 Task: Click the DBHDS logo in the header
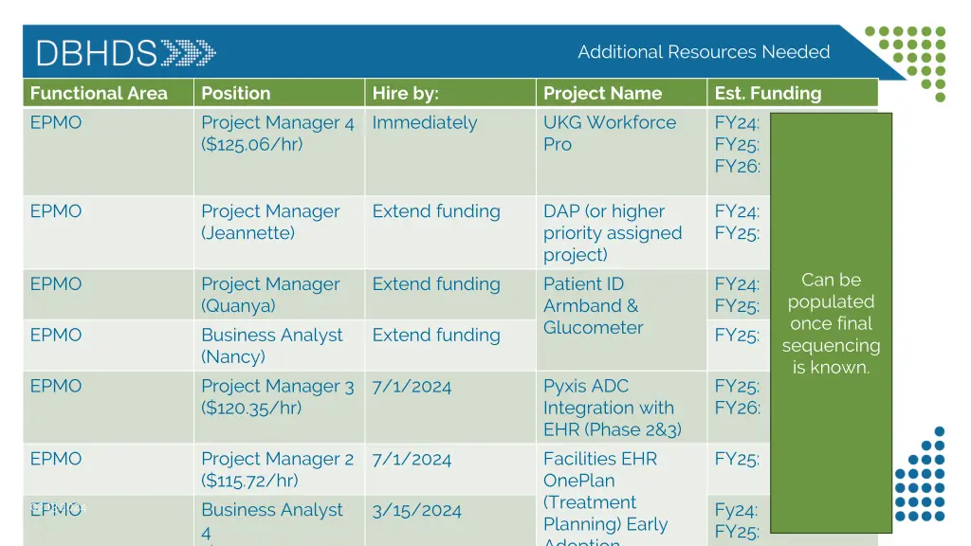pos(97,52)
